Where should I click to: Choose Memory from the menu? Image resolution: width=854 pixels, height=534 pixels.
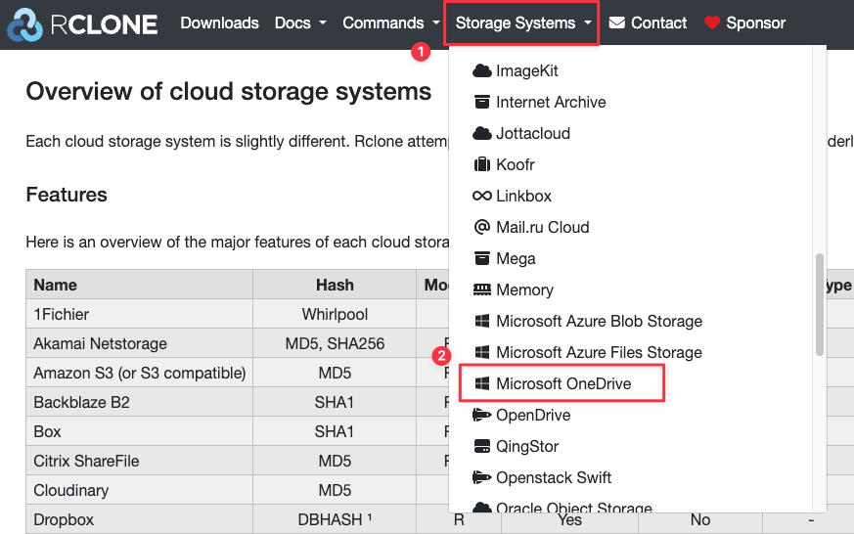click(524, 289)
